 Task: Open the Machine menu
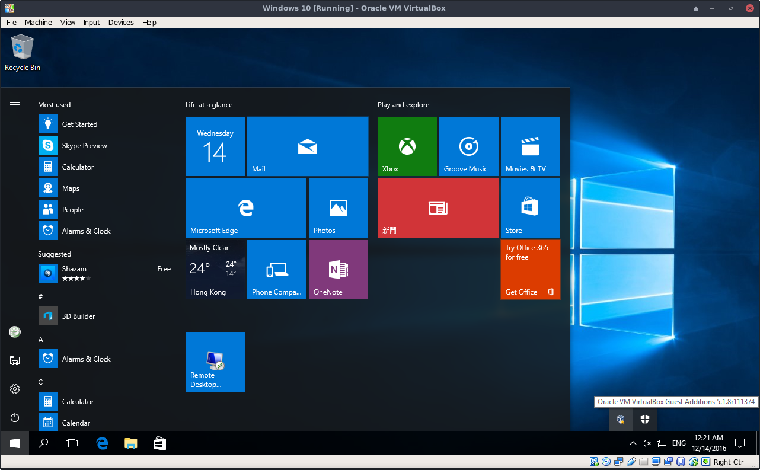(39, 22)
